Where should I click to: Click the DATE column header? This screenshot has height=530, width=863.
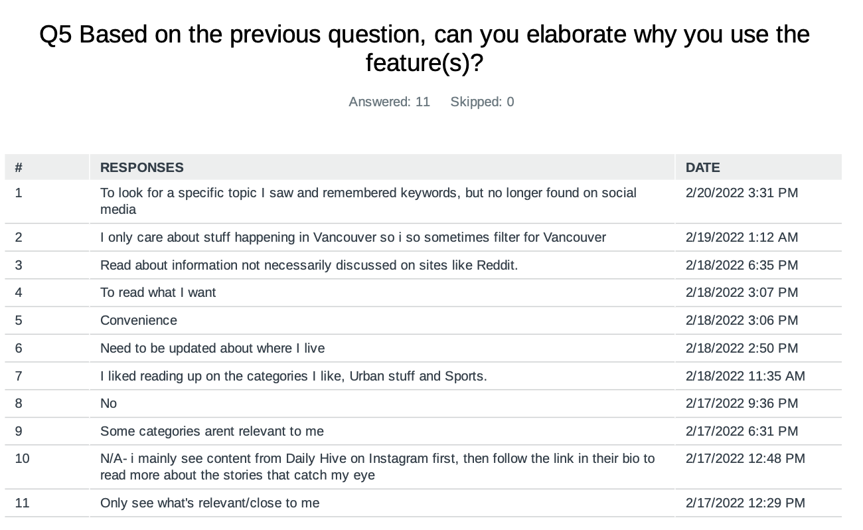coord(702,167)
